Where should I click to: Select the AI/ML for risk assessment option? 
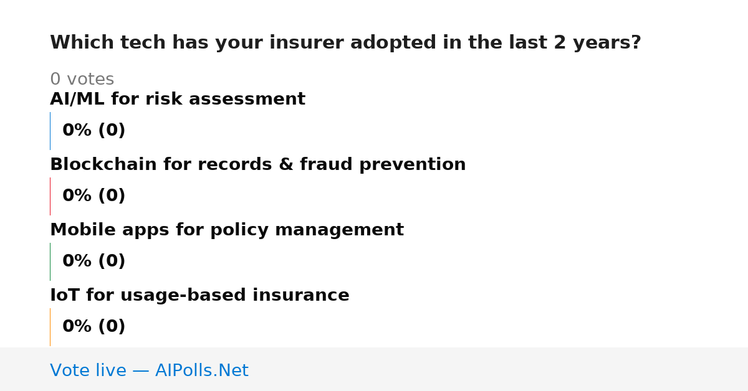pos(178,100)
